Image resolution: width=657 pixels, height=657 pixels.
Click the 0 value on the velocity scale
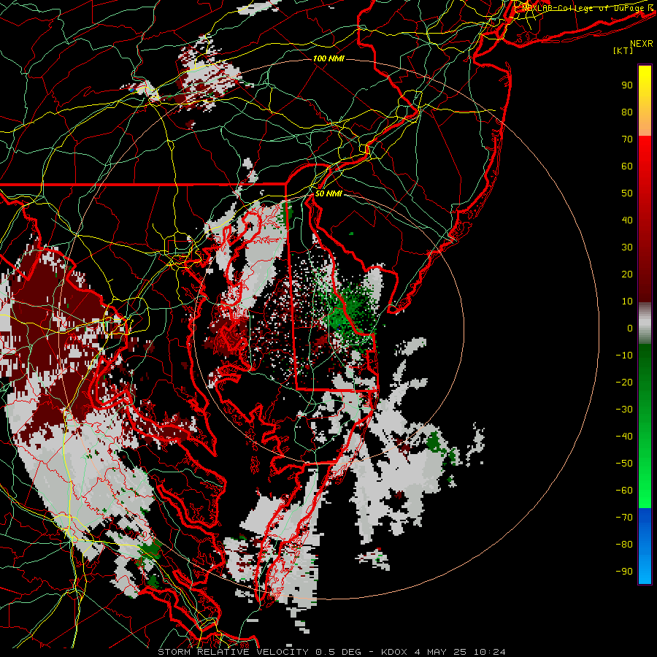(630, 328)
